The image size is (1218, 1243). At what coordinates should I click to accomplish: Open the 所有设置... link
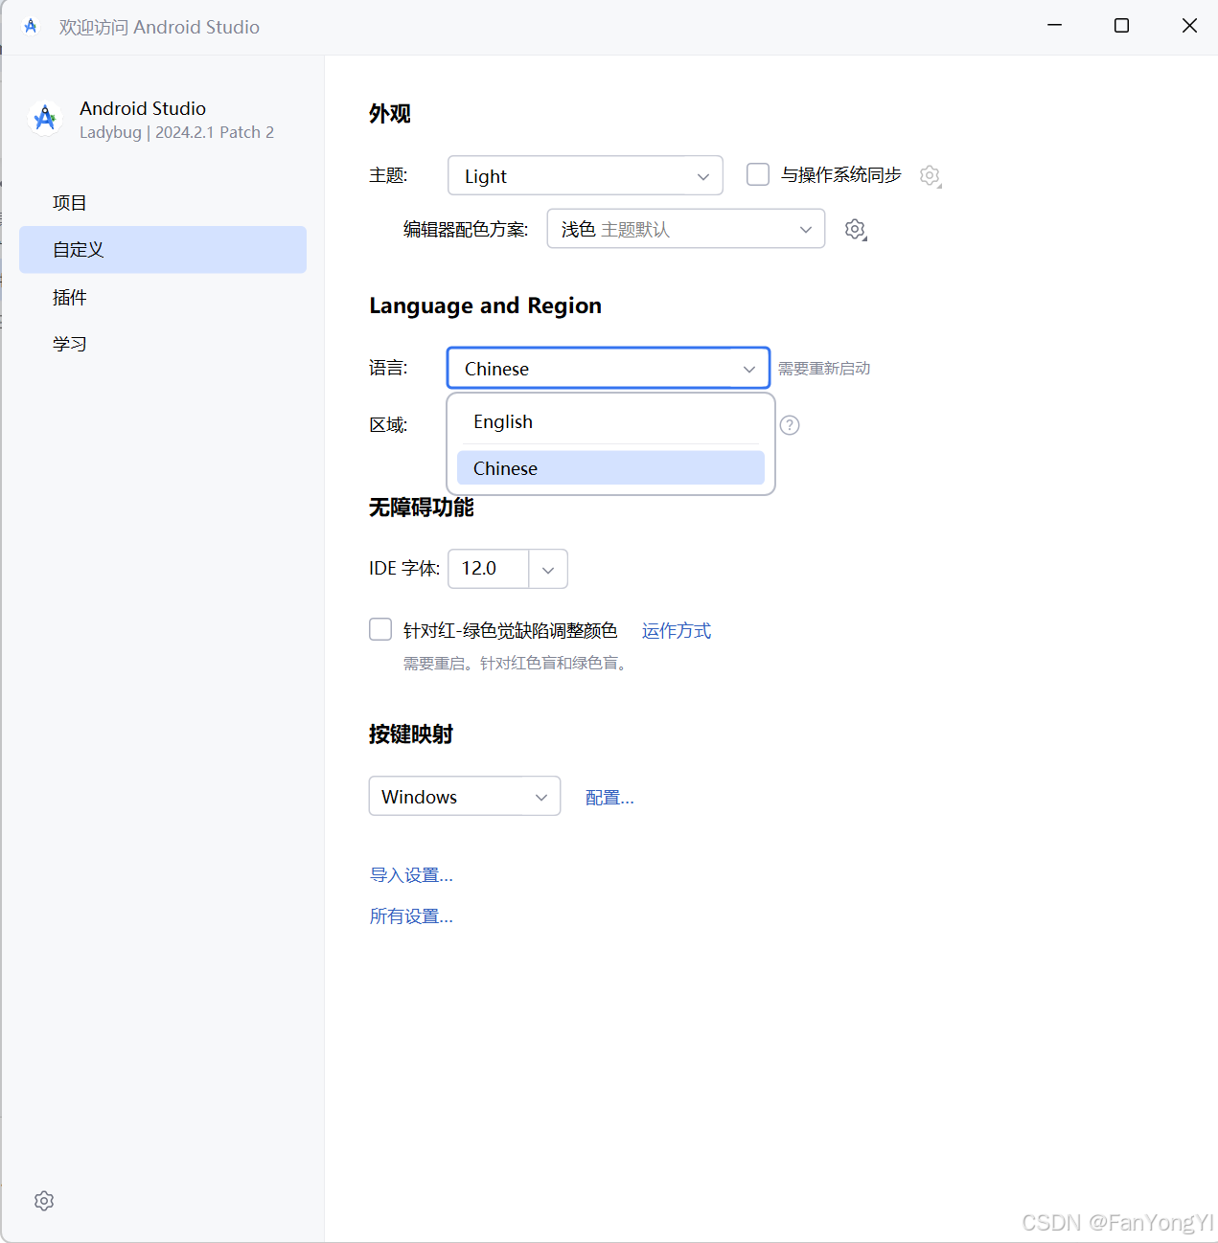click(x=411, y=916)
